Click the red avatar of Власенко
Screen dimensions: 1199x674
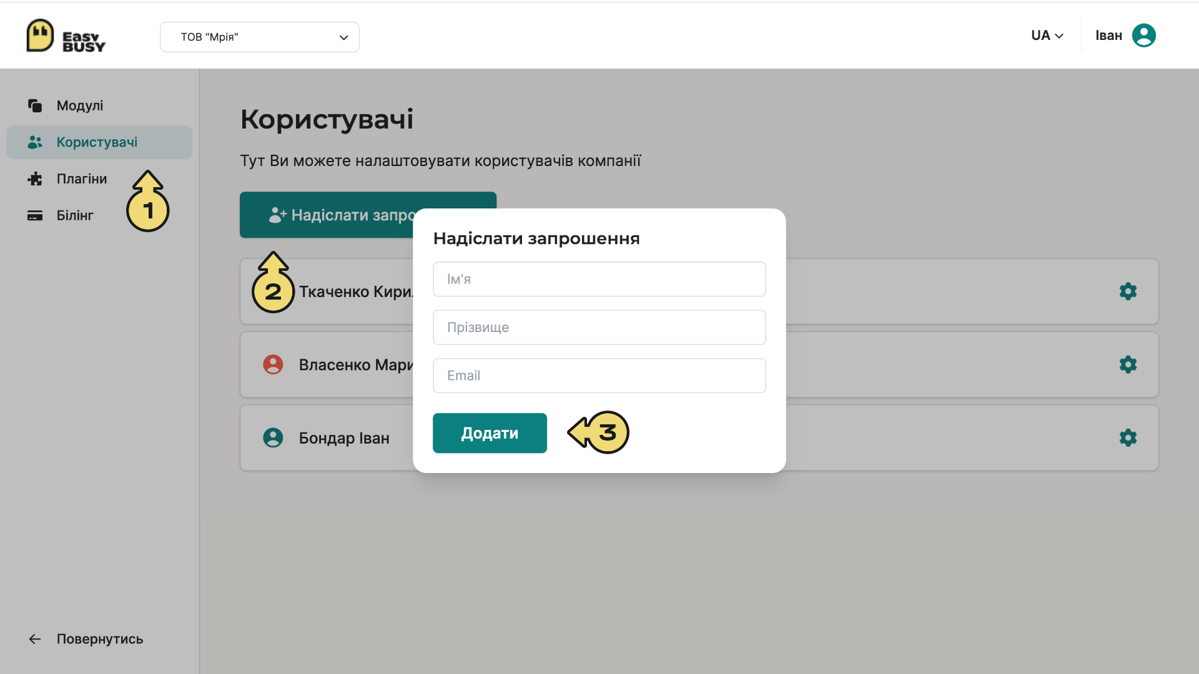273,364
